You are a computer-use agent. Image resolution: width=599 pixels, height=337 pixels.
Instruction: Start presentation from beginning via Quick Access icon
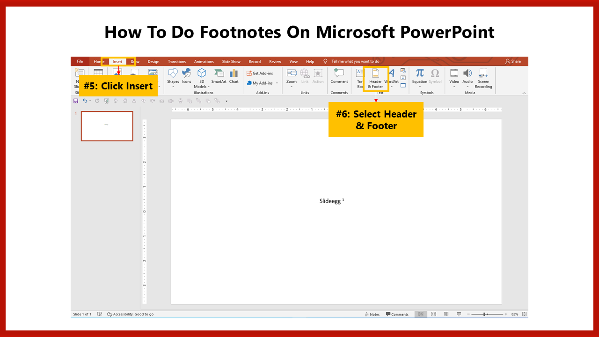107,101
